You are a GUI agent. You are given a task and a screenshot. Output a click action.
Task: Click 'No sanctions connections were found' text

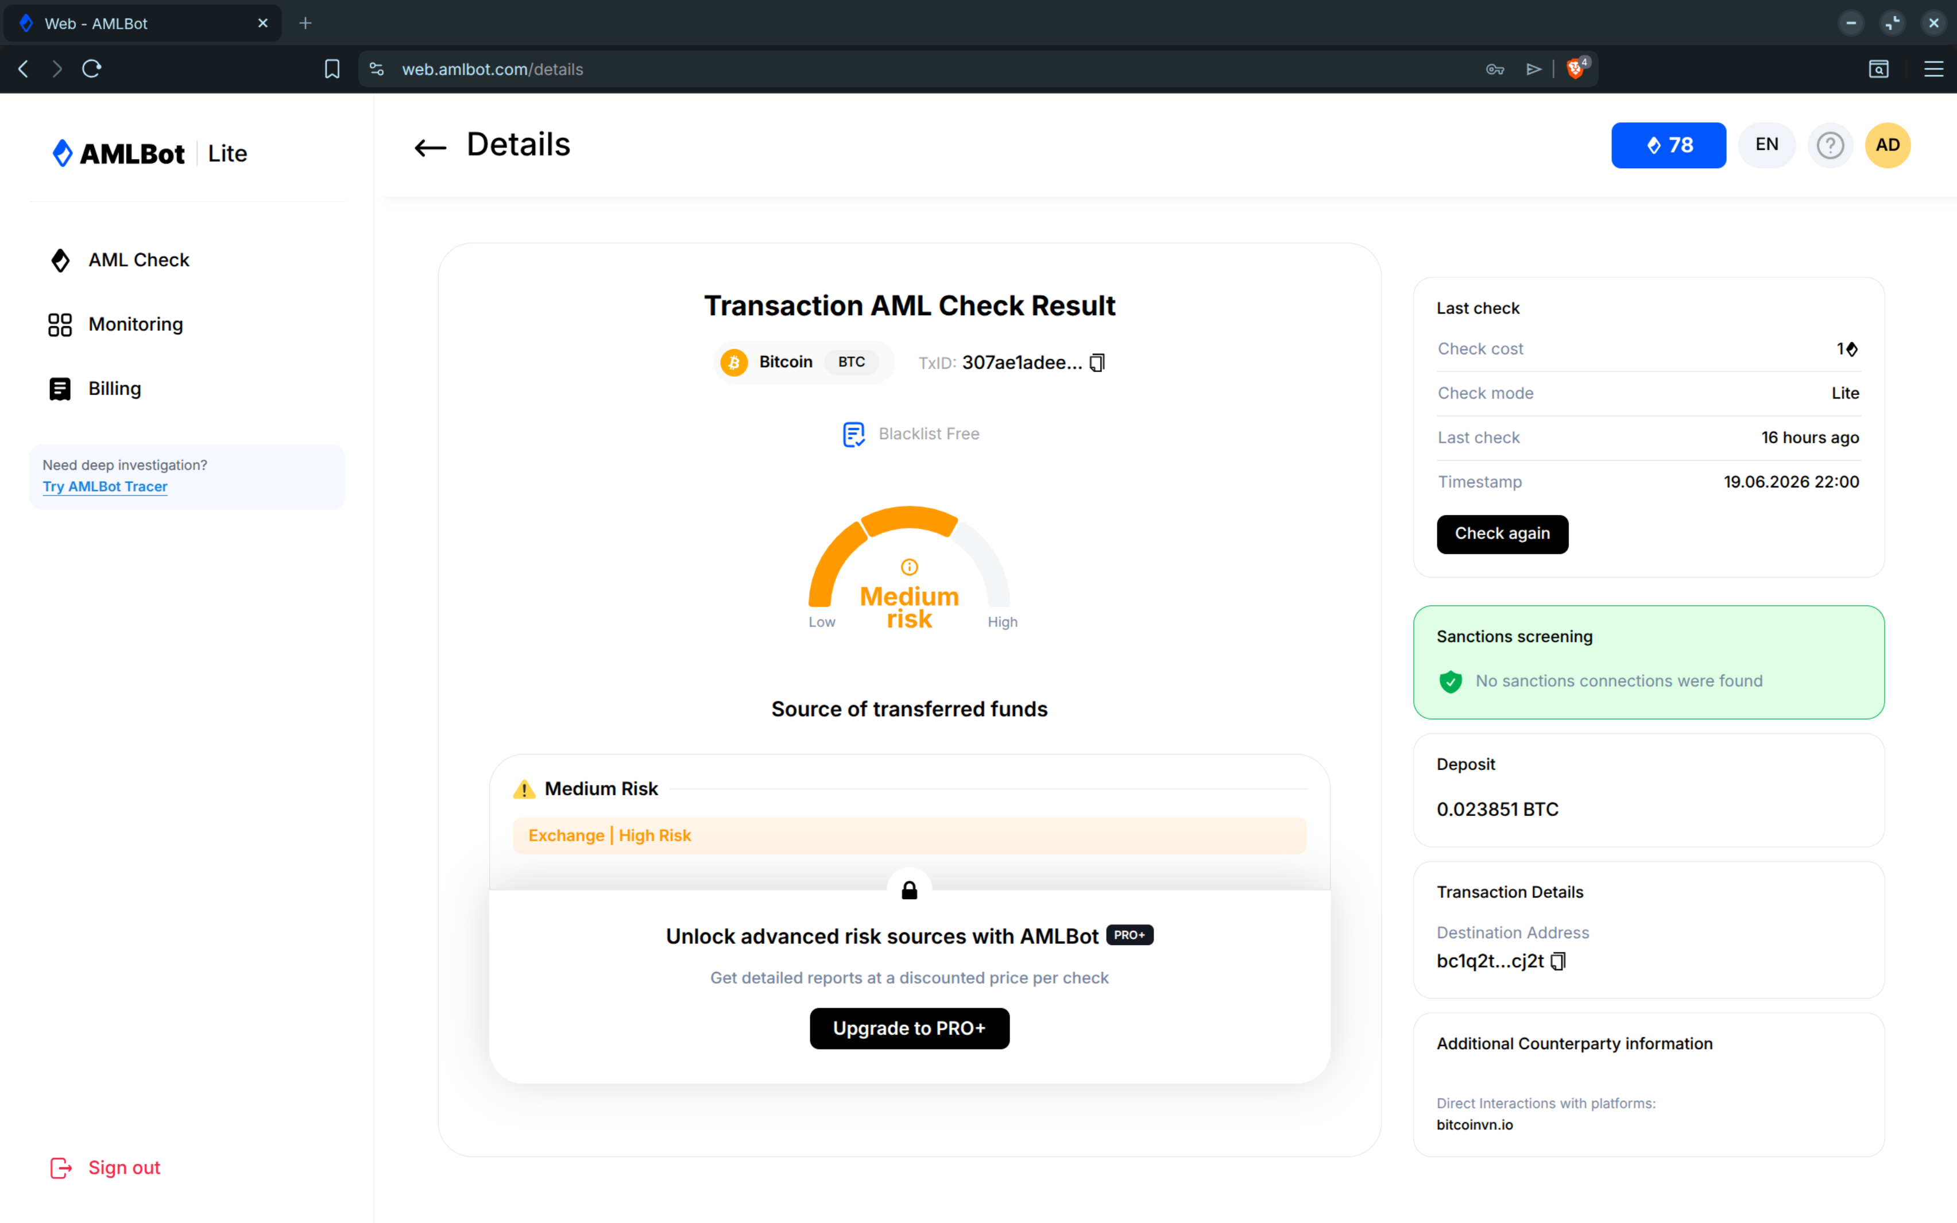[1619, 682]
